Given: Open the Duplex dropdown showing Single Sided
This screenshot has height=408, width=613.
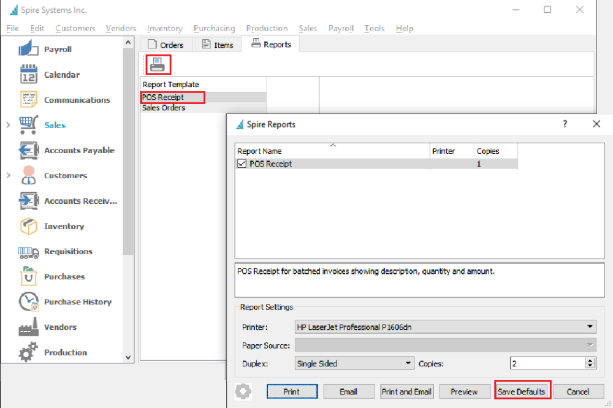Looking at the screenshot, I should click(409, 363).
